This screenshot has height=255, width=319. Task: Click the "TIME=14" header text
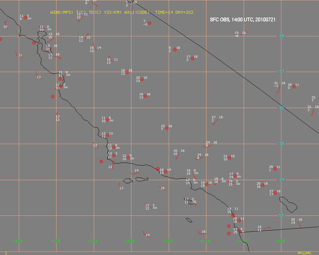(x=164, y=12)
